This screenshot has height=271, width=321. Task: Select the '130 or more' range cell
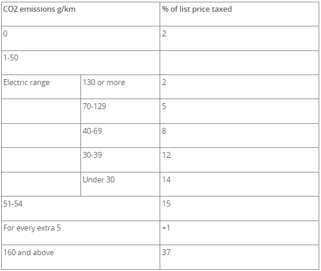coord(120,87)
